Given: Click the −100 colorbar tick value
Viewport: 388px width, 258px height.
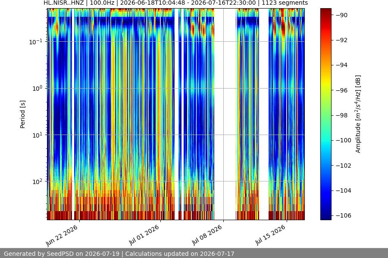Looking at the screenshot, I should [x=343, y=140].
